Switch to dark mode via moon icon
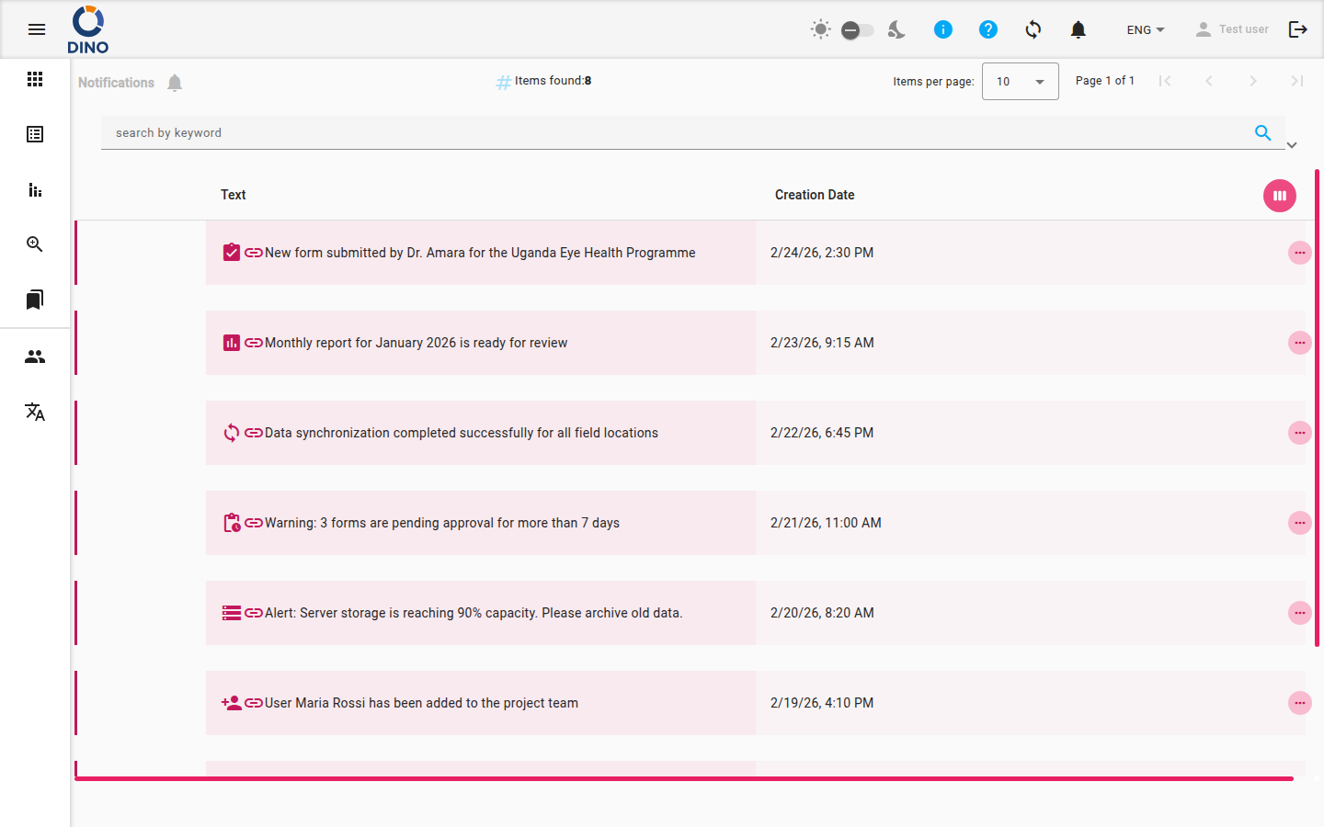Image resolution: width=1324 pixels, height=827 pixels. click(896, 29)
